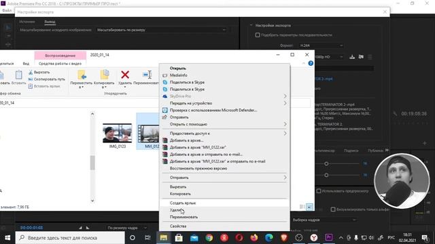The height and width of the screenshot is (244, 435).
Task: Open Premiere Pro icon on the taskbar
Action: point(329,238)
